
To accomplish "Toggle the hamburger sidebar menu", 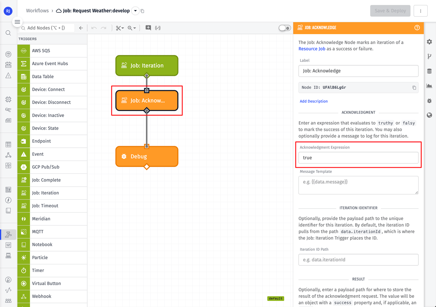I will 17,22.
